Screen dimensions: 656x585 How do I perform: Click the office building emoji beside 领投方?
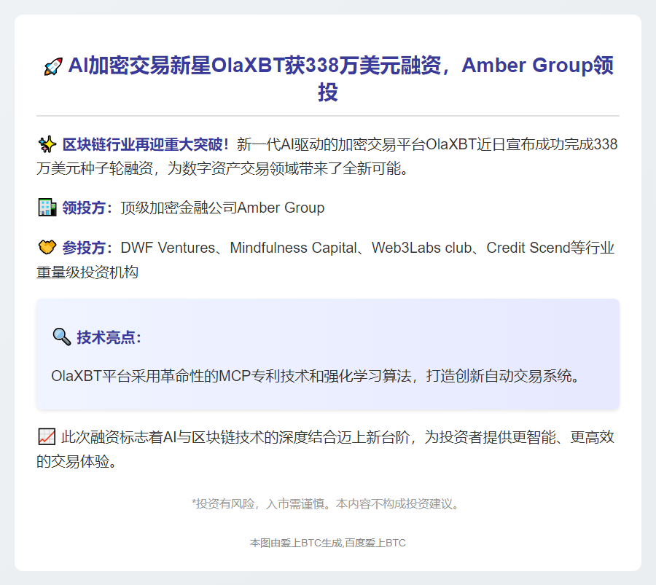[47, 208]
